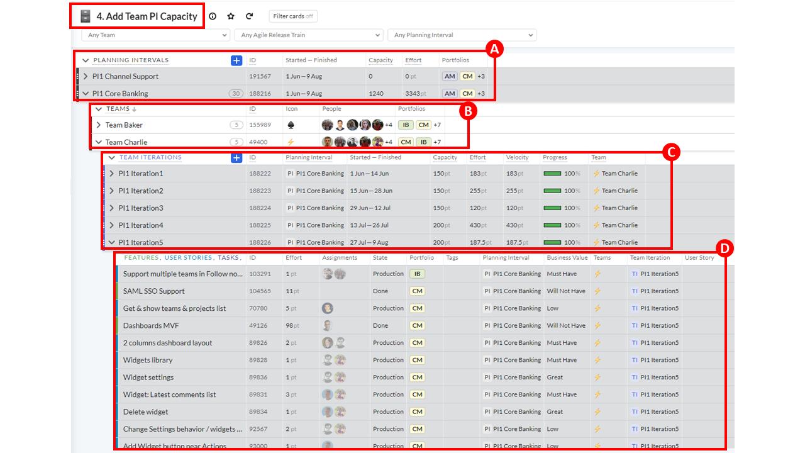Refresh the view with the reload icon
805x453 pixels.
249,16
